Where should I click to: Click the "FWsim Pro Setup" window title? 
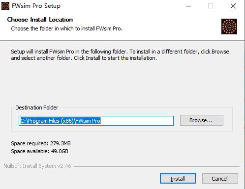[36, 6]
